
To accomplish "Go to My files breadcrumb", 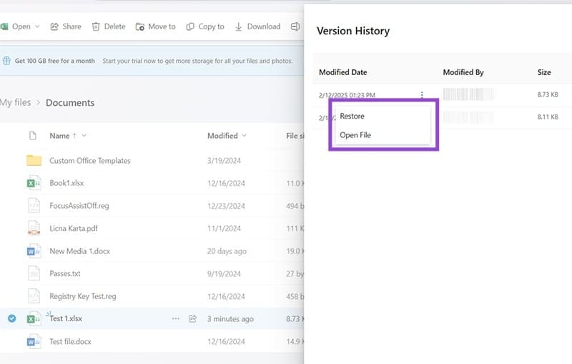I will coord(15,102).
